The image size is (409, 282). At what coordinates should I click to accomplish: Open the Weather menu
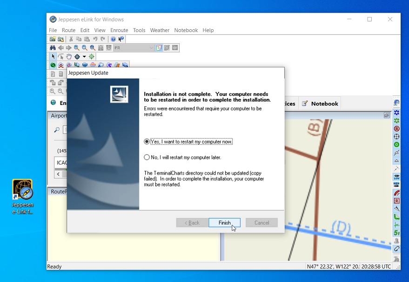160,30
